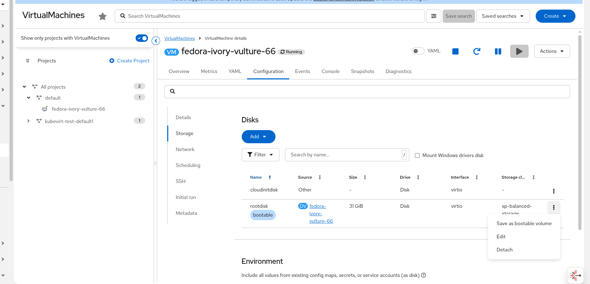
Task: Click the Save search button
Action: (459, 16)
